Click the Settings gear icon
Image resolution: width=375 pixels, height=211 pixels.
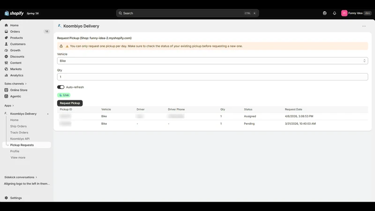pyautogui.click(x=6, y=198)
